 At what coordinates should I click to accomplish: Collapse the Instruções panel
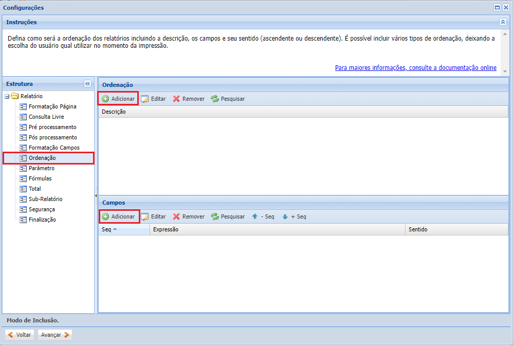point(503,22)
